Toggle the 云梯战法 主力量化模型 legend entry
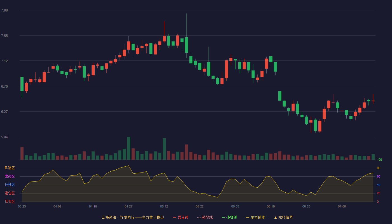 click(133, 217)
